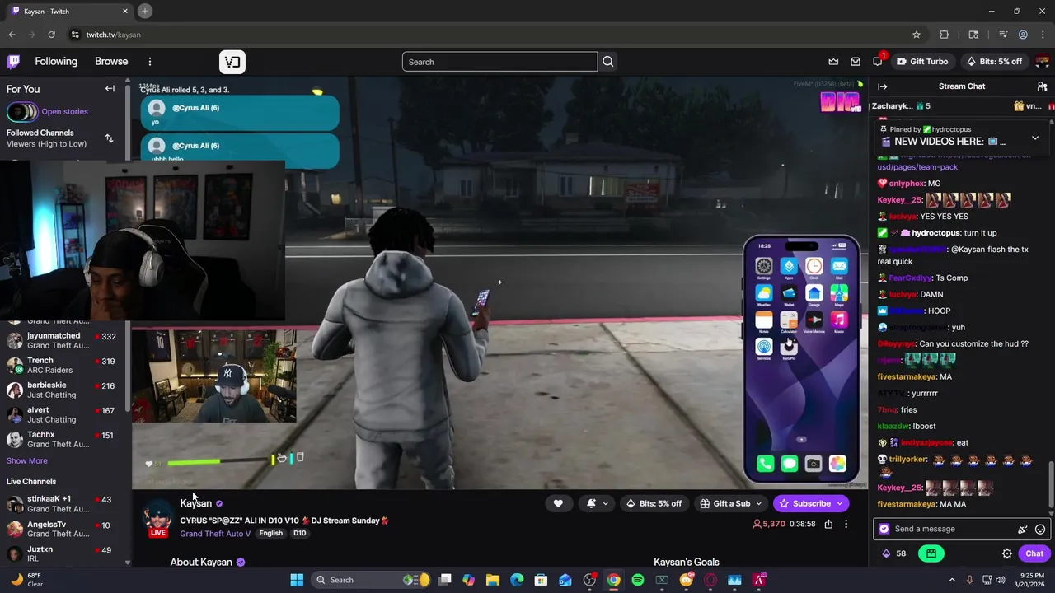
Task: Click the search magnifier button
Action: tap(608, 62)
